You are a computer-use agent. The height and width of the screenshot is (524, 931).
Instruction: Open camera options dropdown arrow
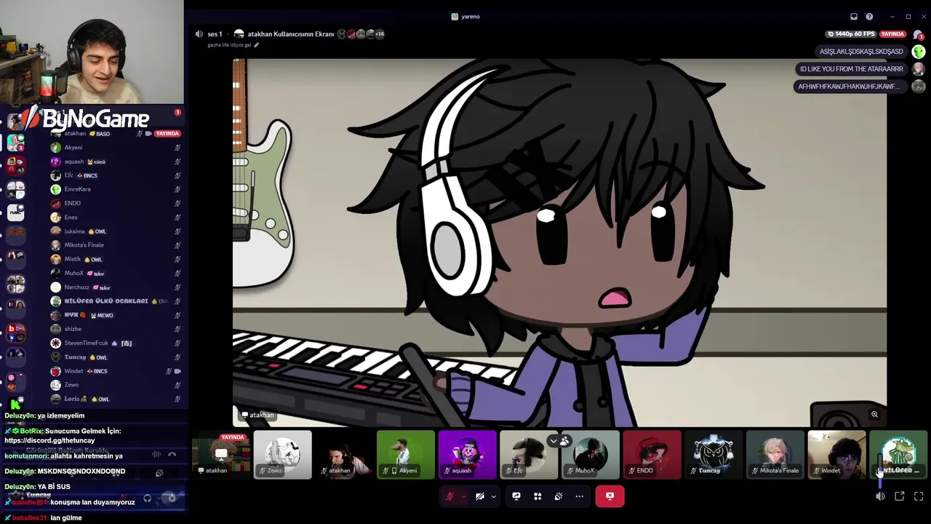[493, 496]
